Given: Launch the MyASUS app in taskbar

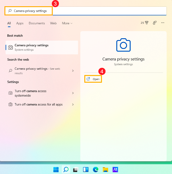Looking at the screenshot, I should click(x=115, y=170).
